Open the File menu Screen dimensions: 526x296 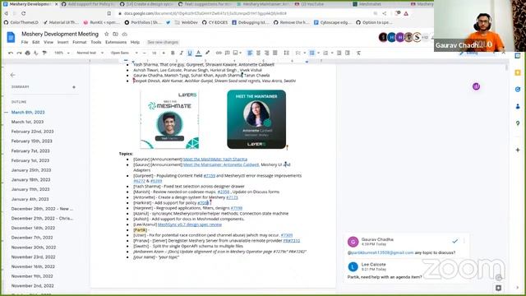(x=25, y=42)
